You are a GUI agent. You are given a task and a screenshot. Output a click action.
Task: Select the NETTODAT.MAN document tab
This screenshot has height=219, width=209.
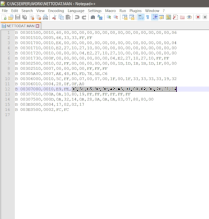click(x=21, y=26)
